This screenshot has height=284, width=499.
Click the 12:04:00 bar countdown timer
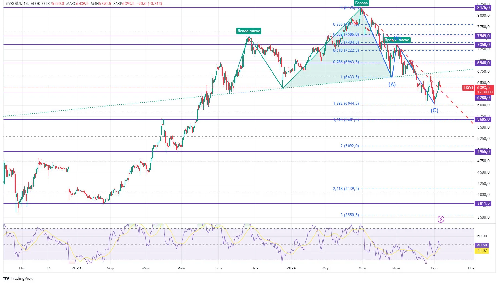485,92
